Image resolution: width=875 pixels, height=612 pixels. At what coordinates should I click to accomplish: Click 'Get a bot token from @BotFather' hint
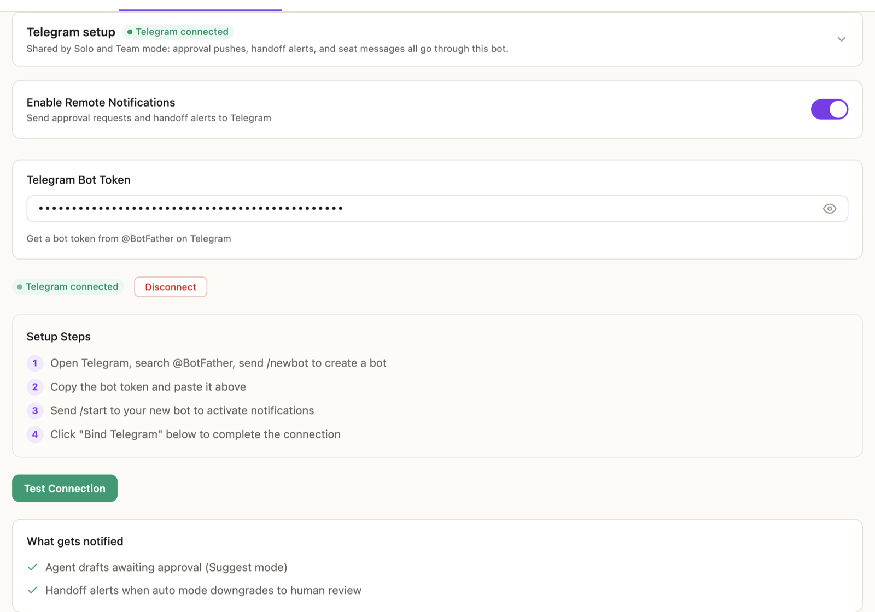[129, 239]
